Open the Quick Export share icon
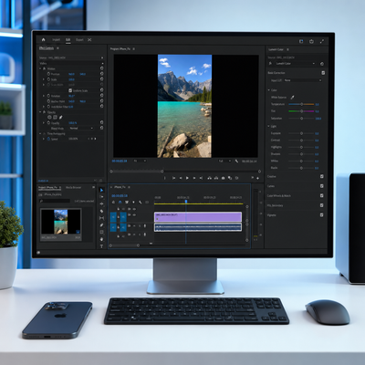 pyautogui.click(x=311, y=41)
